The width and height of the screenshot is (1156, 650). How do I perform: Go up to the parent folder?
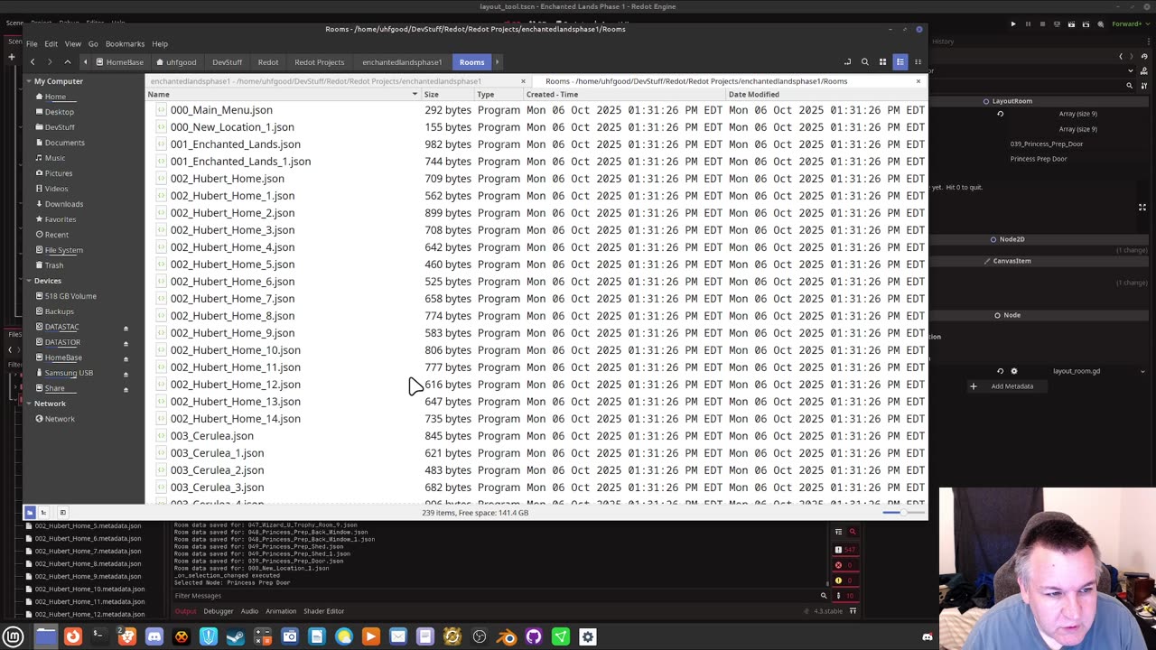click(67, 62)
